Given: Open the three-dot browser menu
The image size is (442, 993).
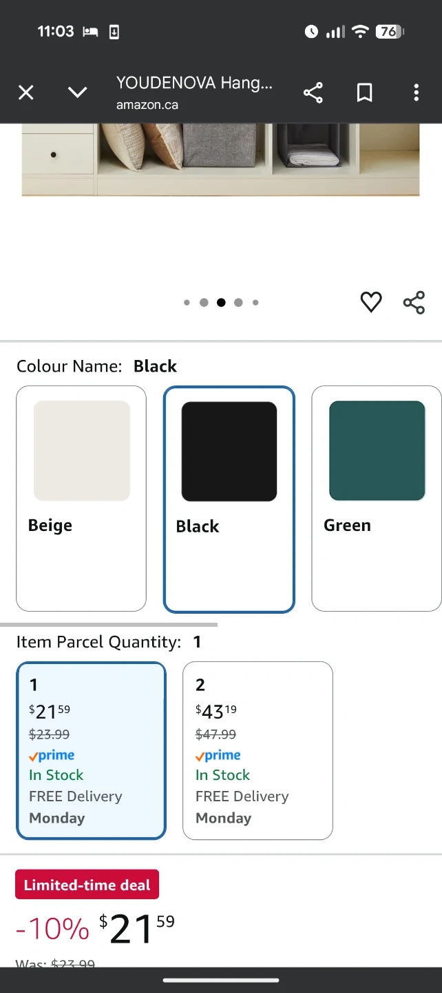Looking at the screenshot, I should click(x=416, y=92).
